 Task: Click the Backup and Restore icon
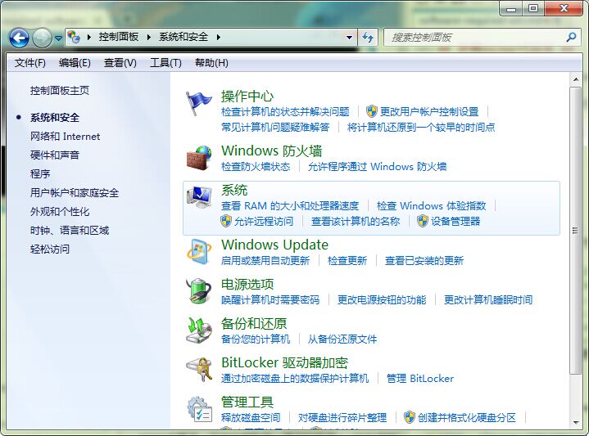click(199, 330)
